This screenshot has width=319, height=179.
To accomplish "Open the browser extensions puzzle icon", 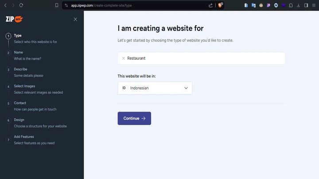I will coord(291,5).
